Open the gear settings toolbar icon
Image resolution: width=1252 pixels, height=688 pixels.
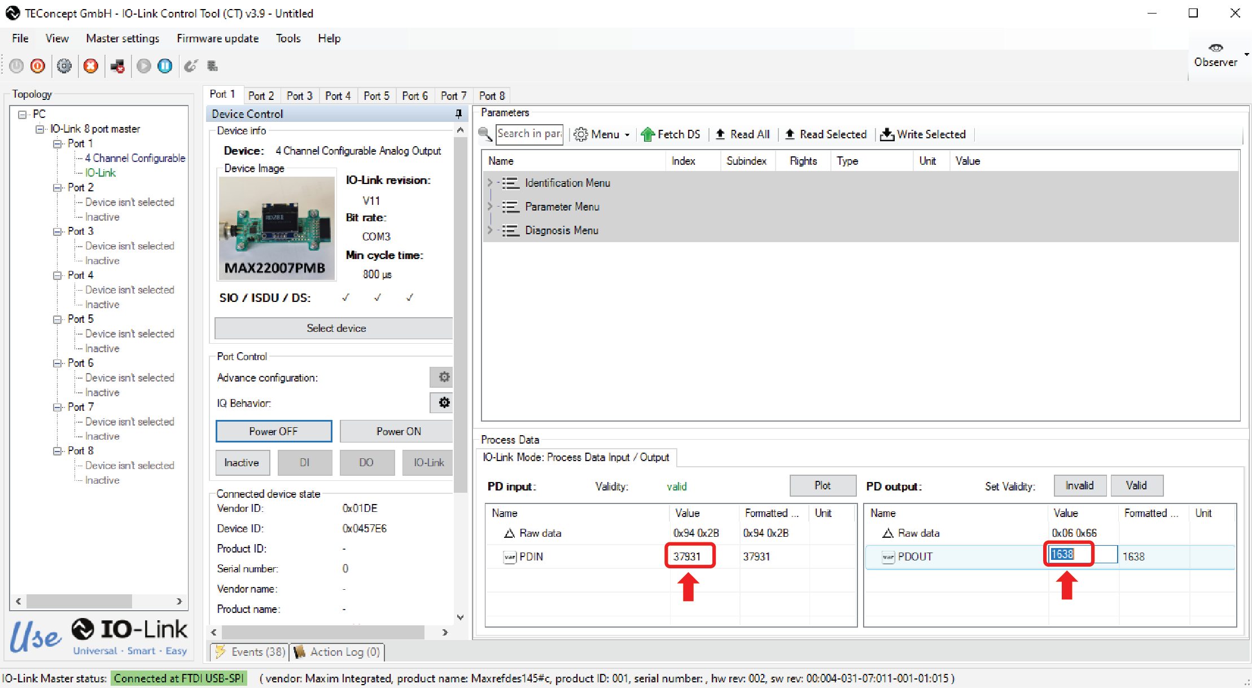point(64,66)
